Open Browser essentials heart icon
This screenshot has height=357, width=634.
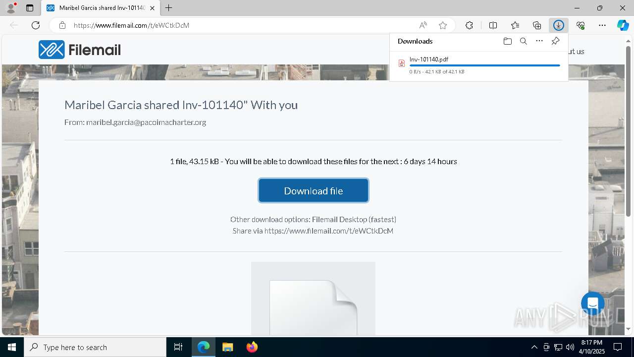(581, 25)
